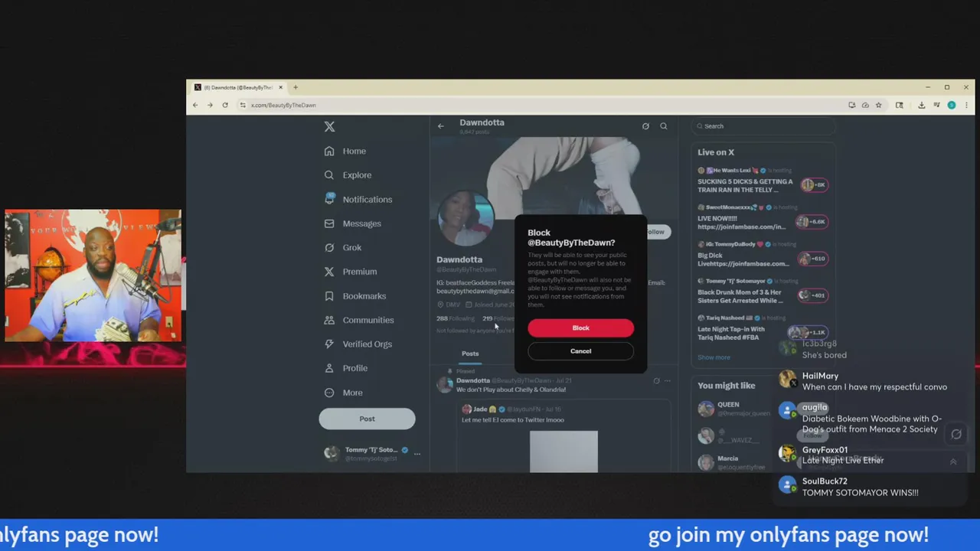Confirm with the red Block button

pyautogui.click(x=580, y=328)
